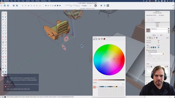Choose the Follow Me tool

click(x=5, y=40)
